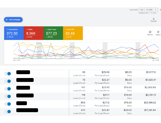Open the Dec 1 – 31, 2025 date picker
161x123 pixels.
[148, 10]
